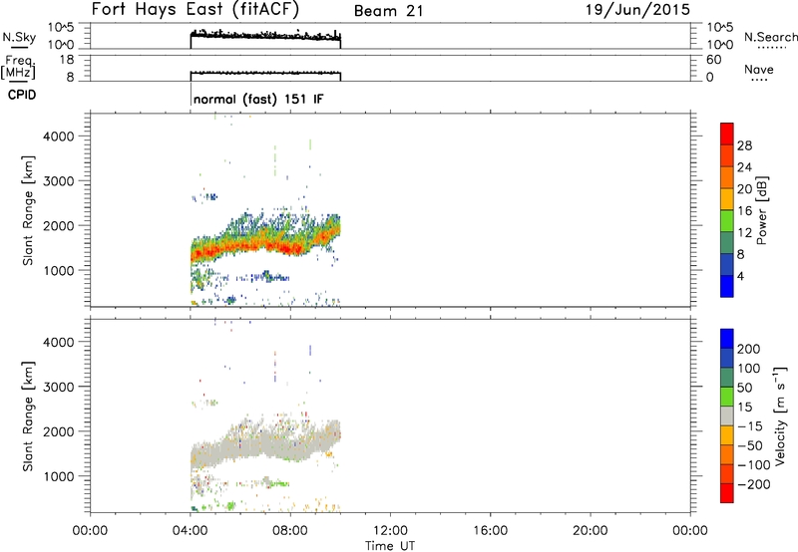The width and height of the screenshot is (798, 552).
Task: Click the "Nave" legend label
Action: tap(759, 69)
